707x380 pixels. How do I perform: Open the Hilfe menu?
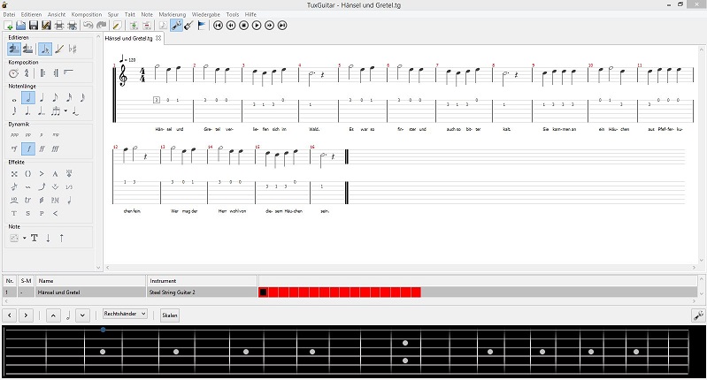click(x=250, y=14)
